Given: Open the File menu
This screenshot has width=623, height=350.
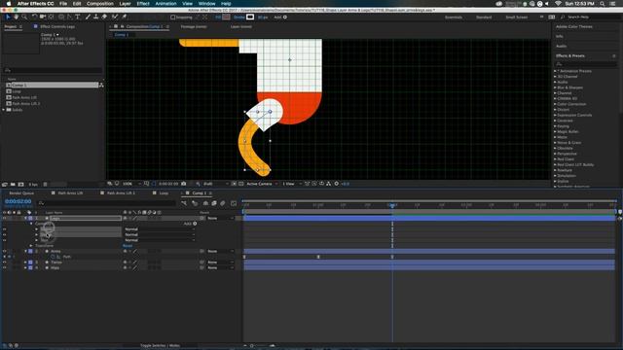Looking at the screenshot, I should 63,4.
